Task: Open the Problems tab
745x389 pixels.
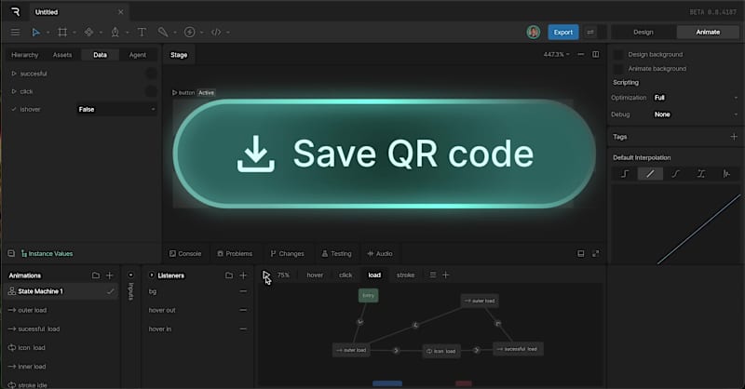Action: [x=235, y=254]
